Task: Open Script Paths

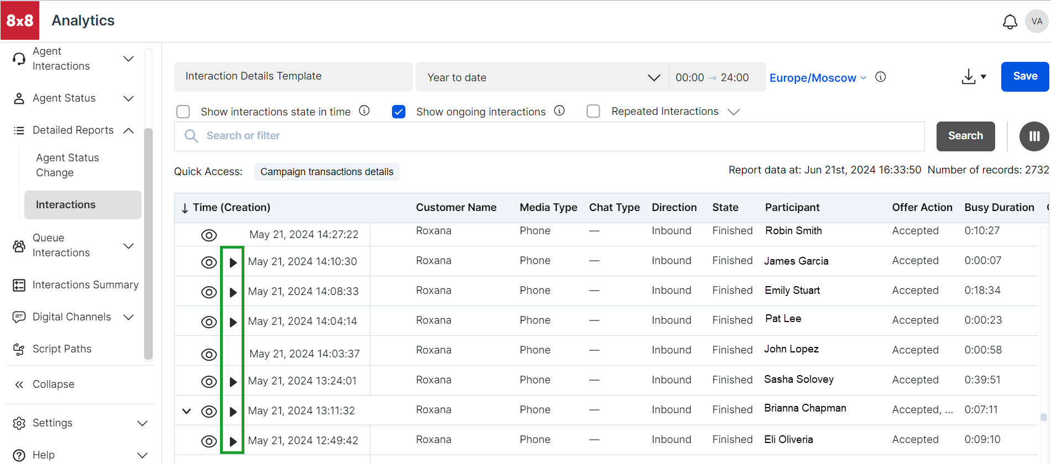Action: (x=53, y=349)
